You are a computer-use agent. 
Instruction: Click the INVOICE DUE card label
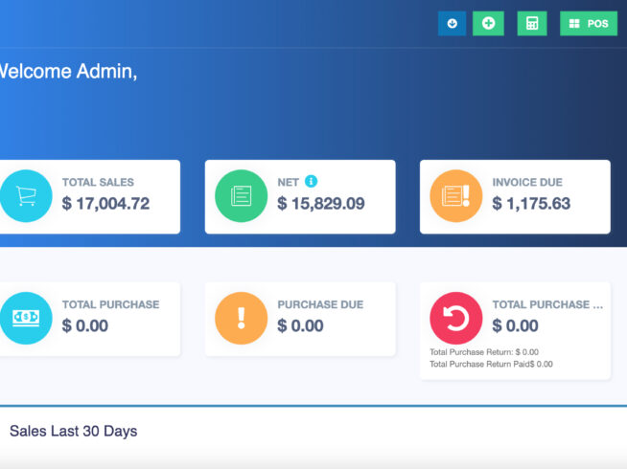coord(527,182)
